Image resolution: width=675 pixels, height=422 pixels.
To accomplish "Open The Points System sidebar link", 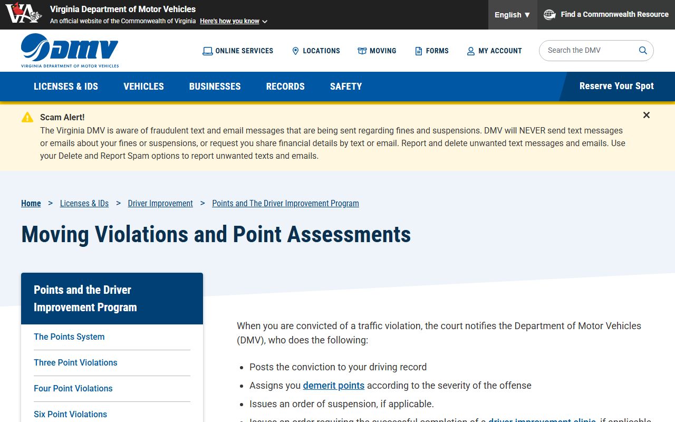I will 69,337.
